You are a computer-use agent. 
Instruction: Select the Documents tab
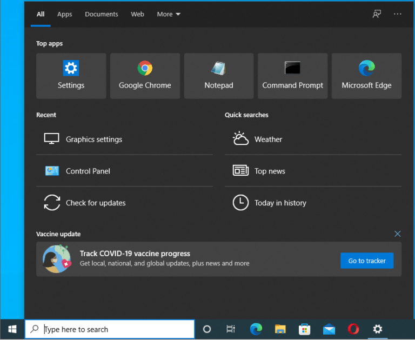pyautogui.click(x=101, y=14)
